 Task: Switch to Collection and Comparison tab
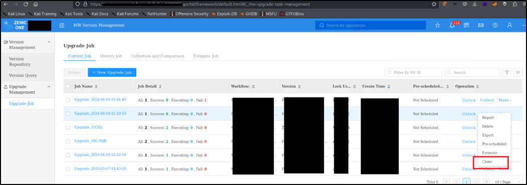tap(158, 56)
